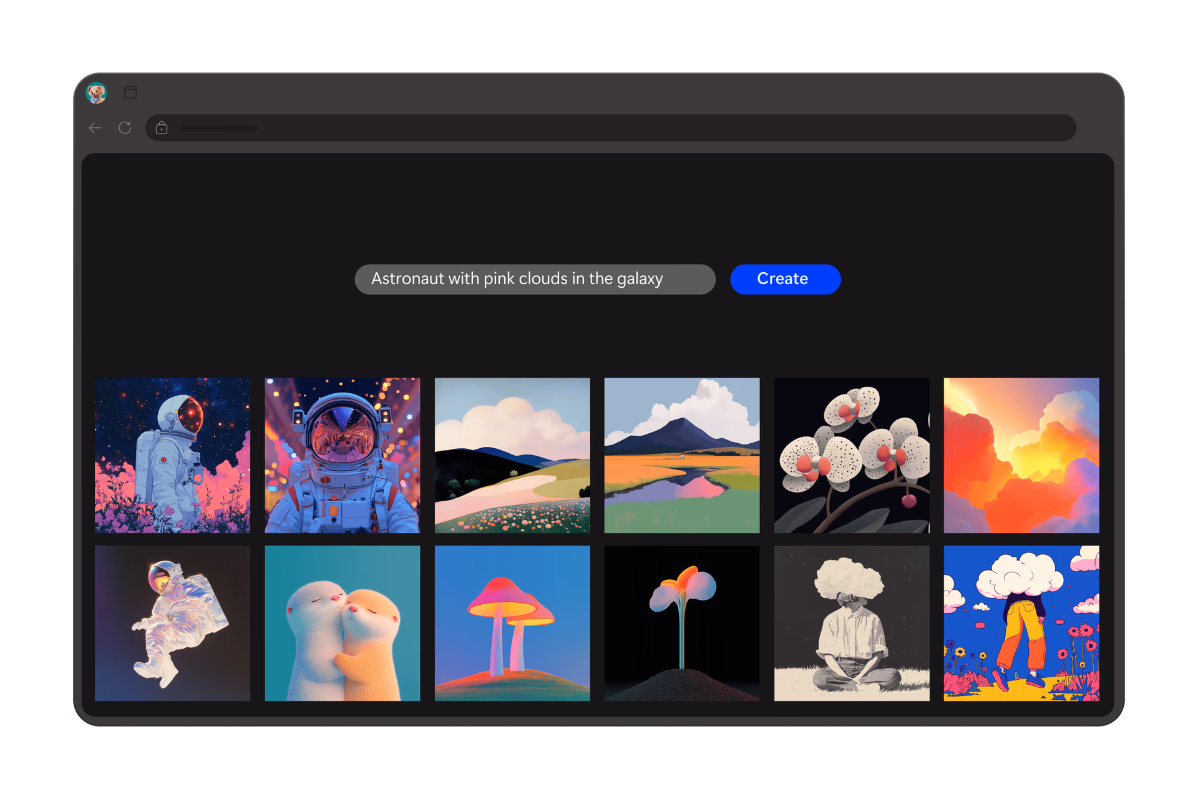This screenshot has height=799, width=1198.
Task: Select the mountain and river landscape thumbnail
Action: pos(681,455)
